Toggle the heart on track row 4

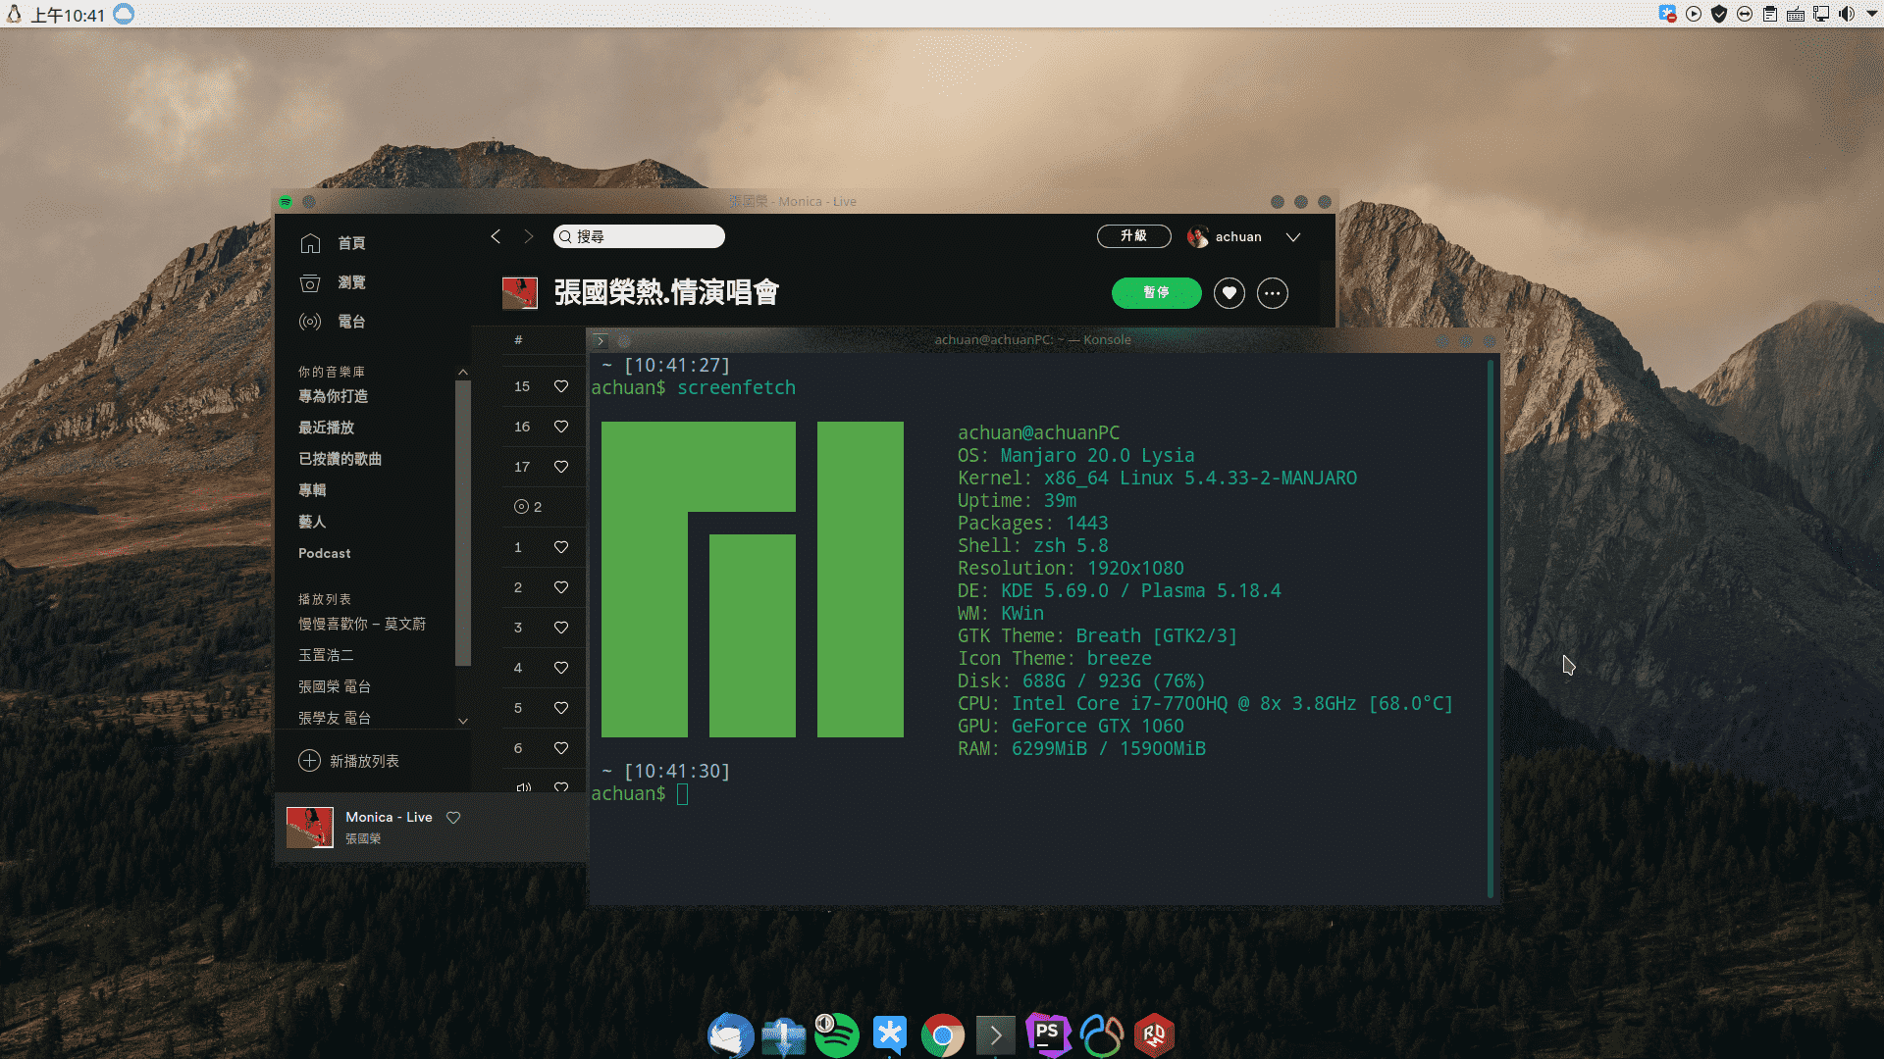[561, 668]
